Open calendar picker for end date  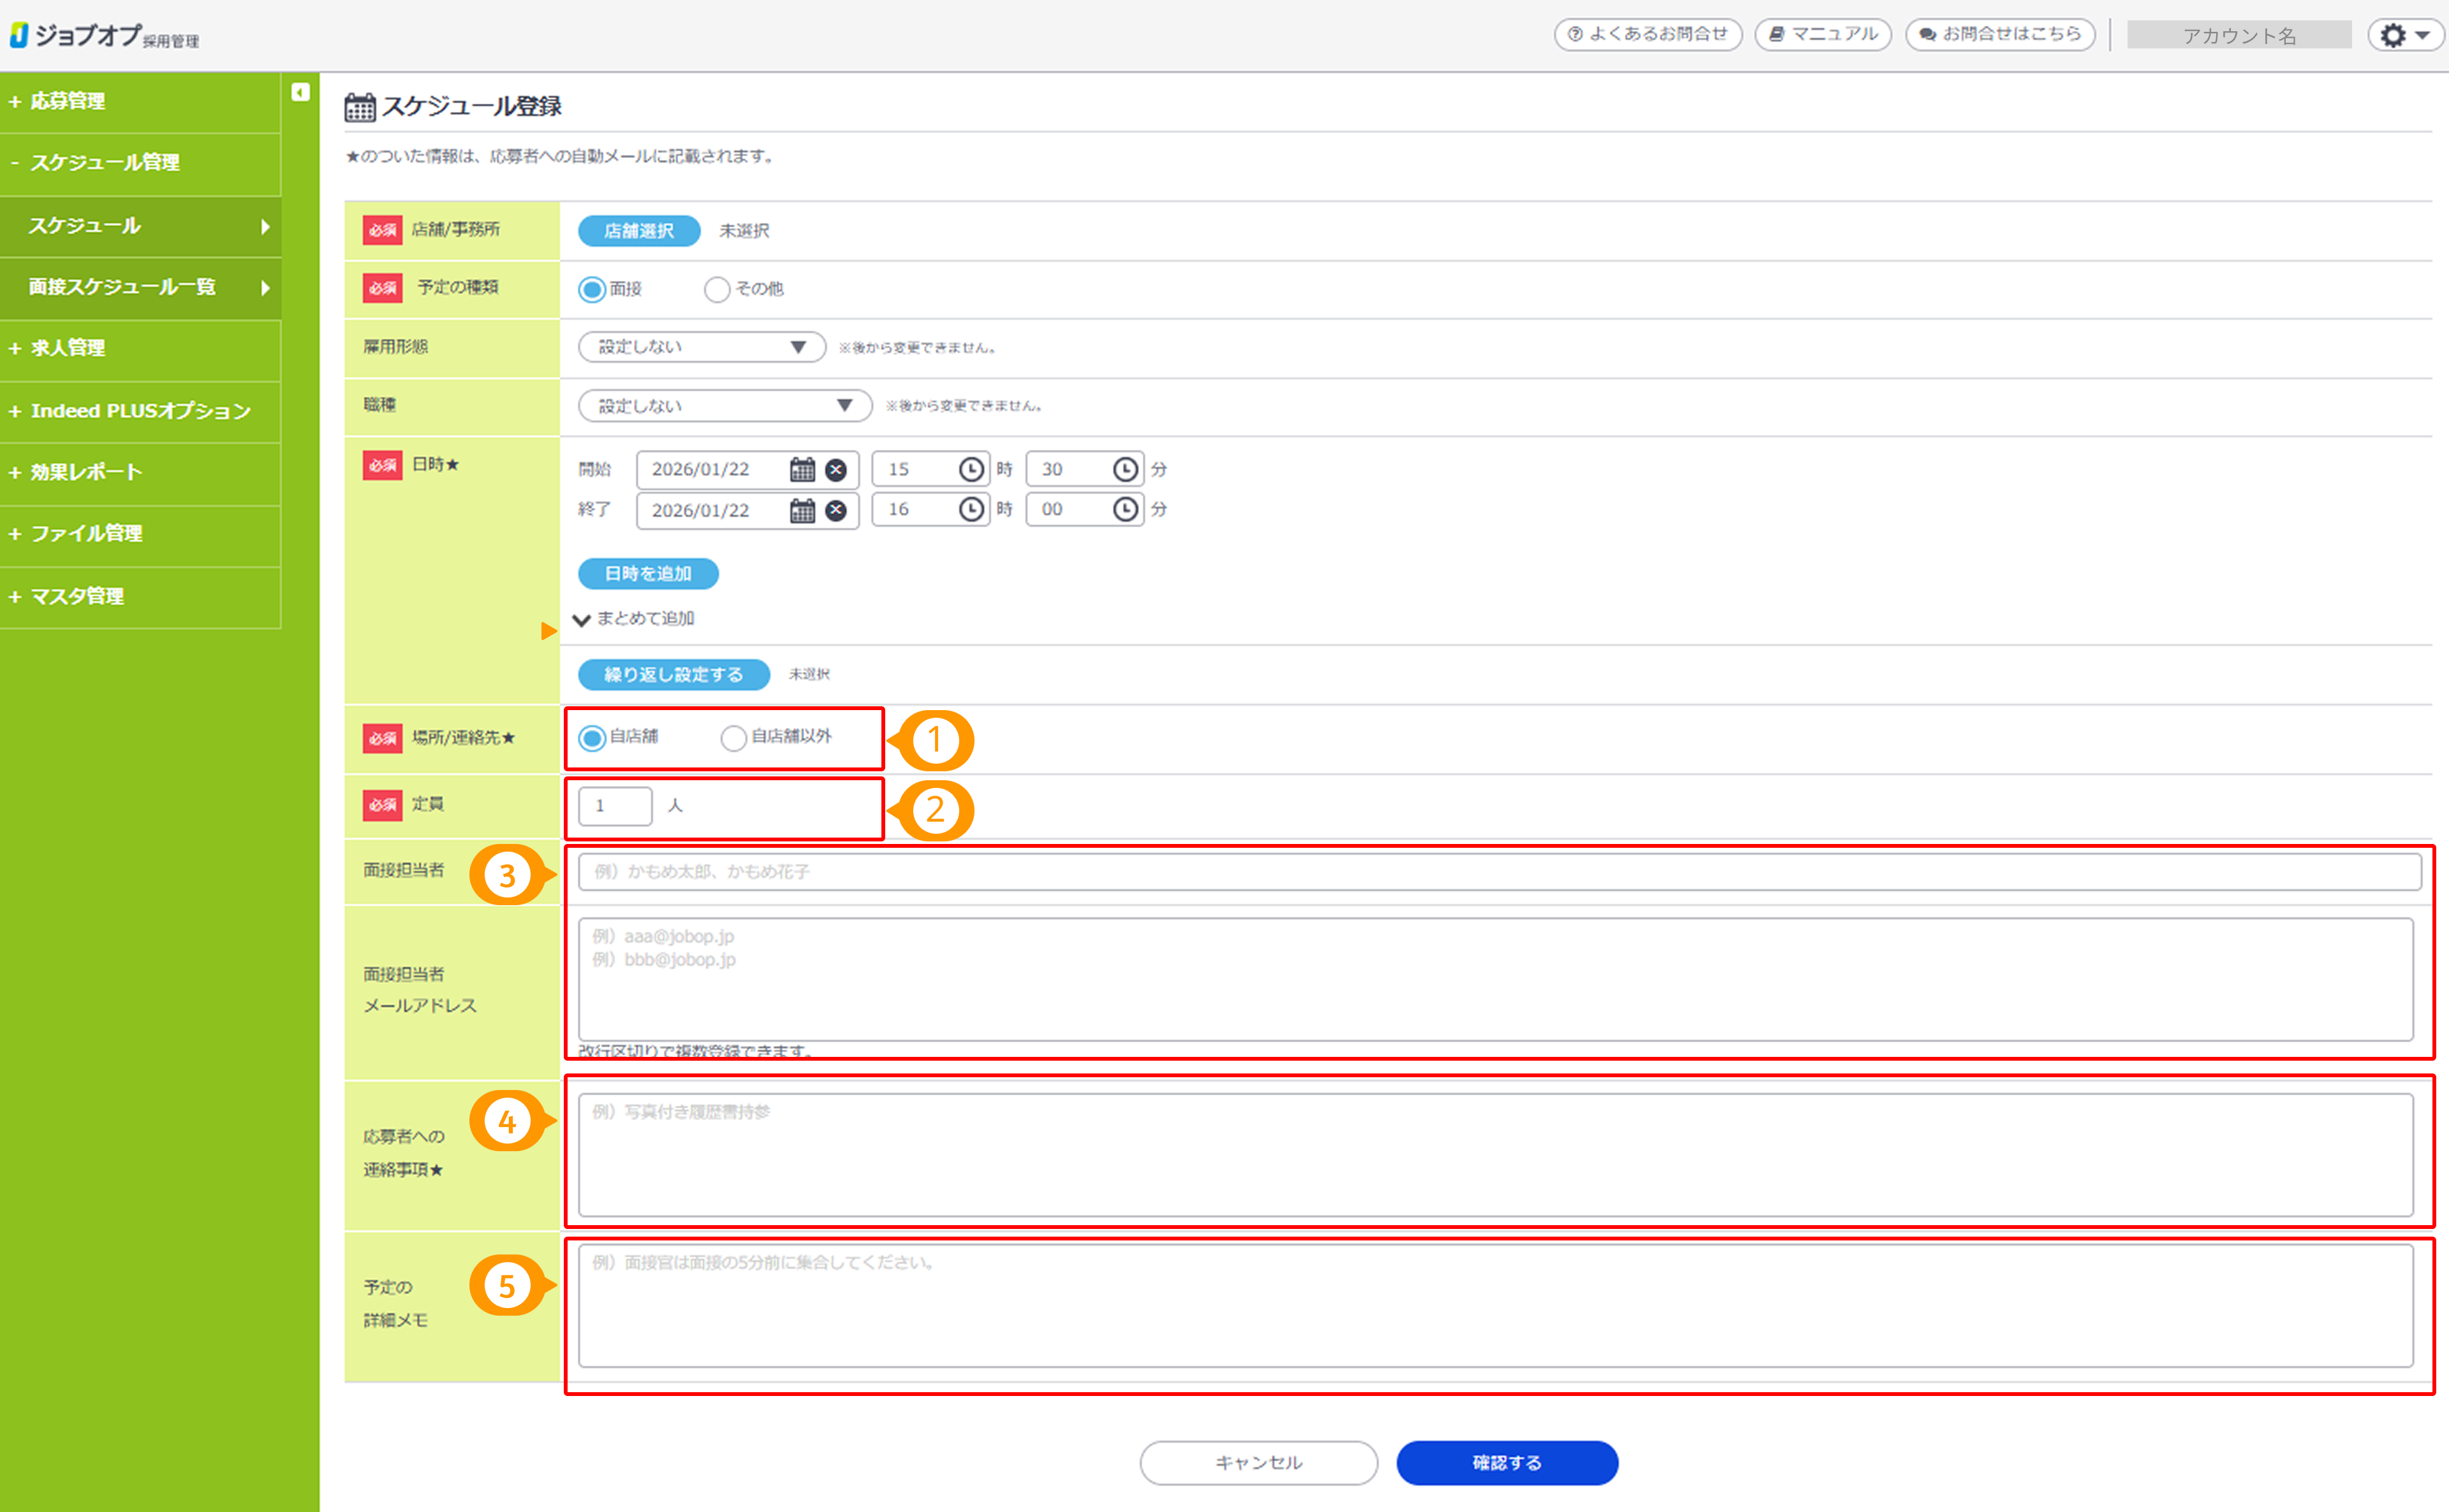pos(802,511)
